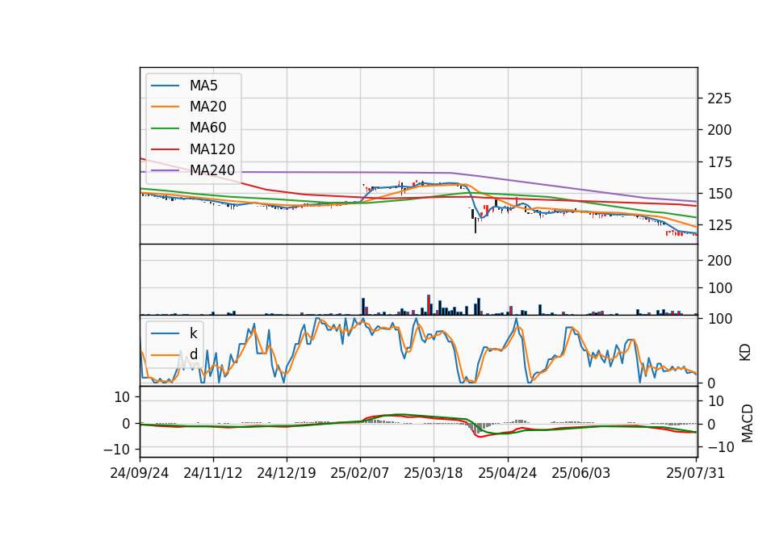Click the MA240 legend label
This screenshot has width=775, height=557.
[x=212, y=170]
